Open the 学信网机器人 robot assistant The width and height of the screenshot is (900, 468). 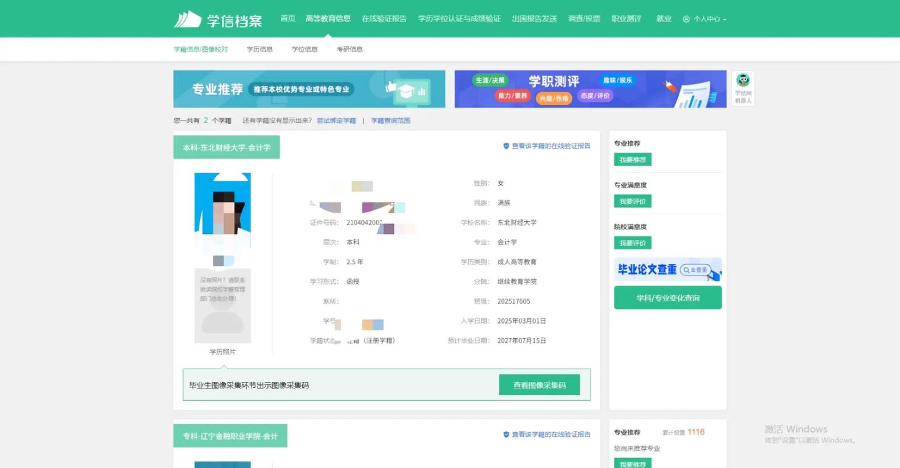[743, 88]
